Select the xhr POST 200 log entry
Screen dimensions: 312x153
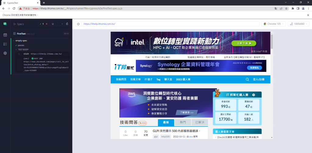pyautogui.click(x=42, y=65)
